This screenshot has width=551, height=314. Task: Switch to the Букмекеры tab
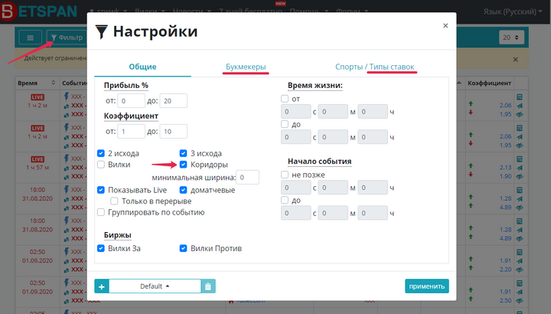[246, 67]
